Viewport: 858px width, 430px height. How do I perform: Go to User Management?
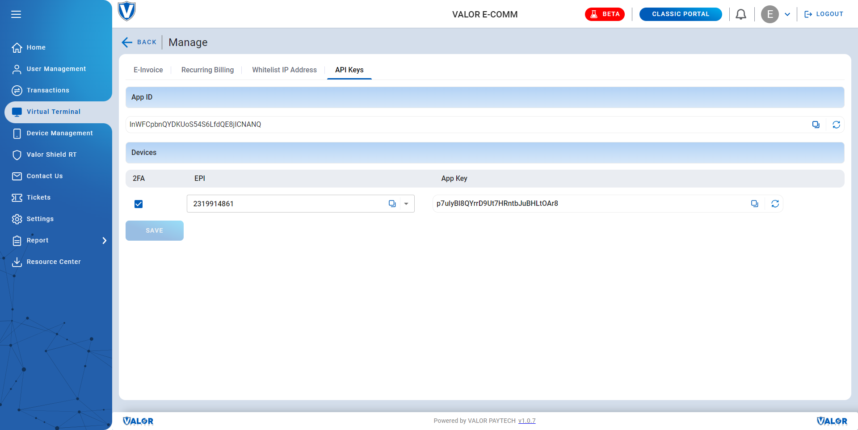click(56, 69)
